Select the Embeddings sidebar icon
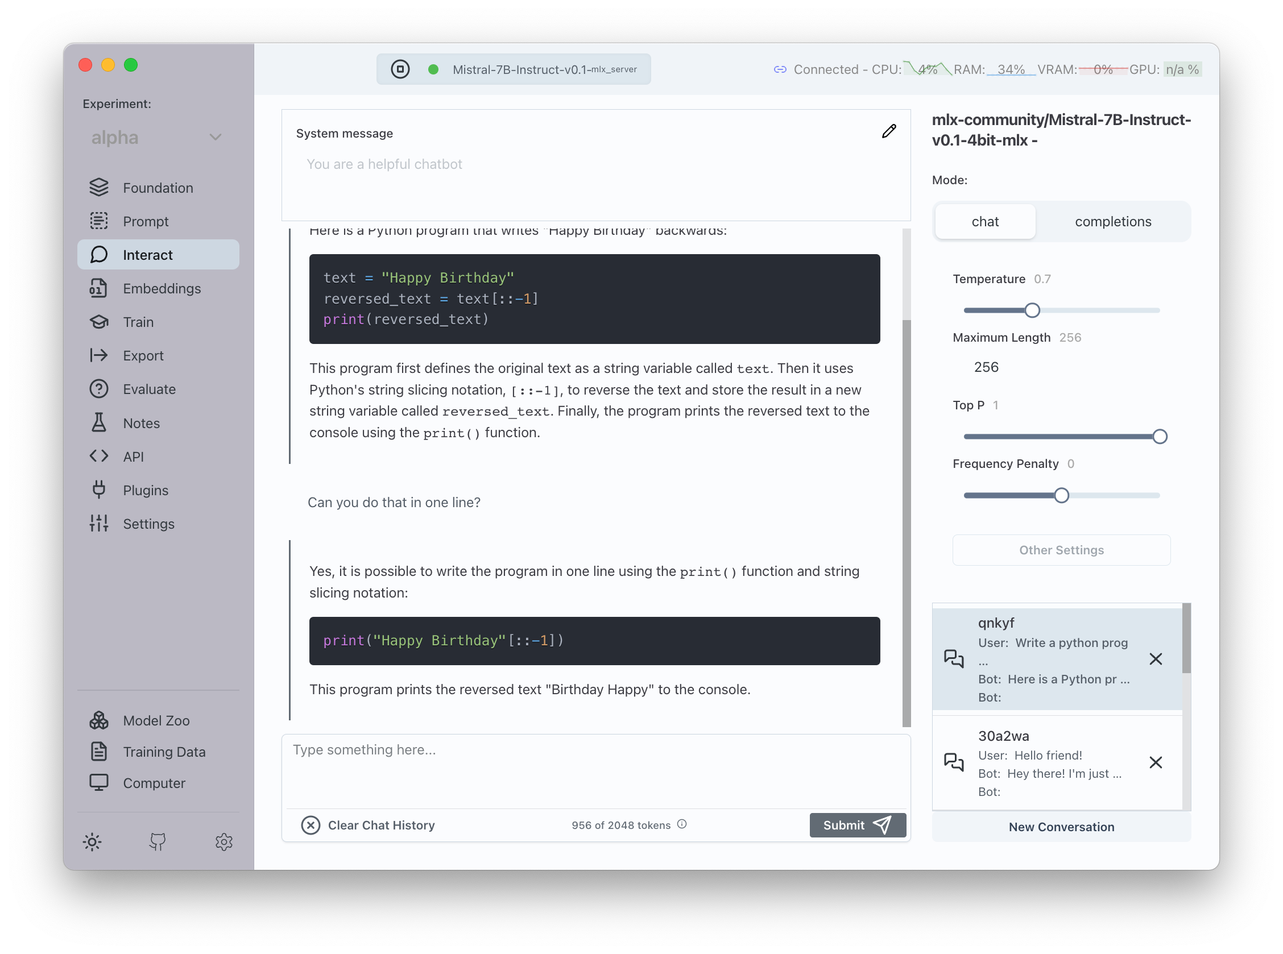1283x954 pixels. click(97, 289)
